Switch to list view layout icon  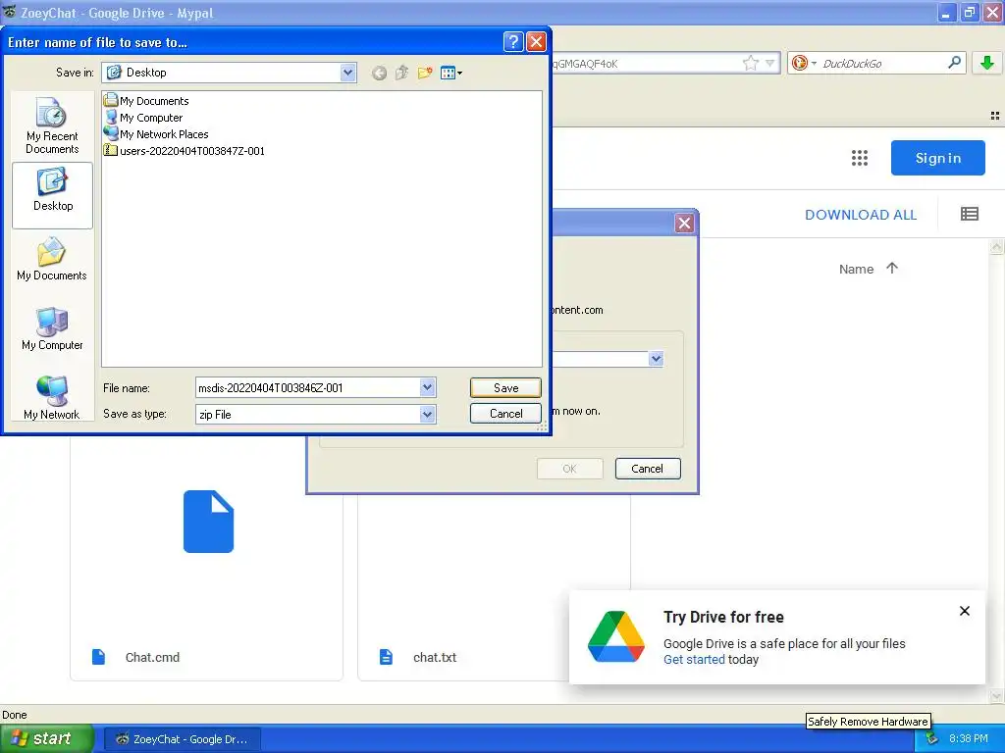pos(969,214)
